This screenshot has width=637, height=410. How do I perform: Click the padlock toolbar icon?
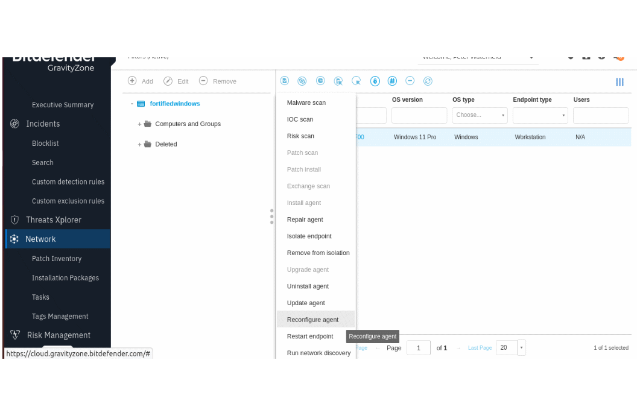375,81
